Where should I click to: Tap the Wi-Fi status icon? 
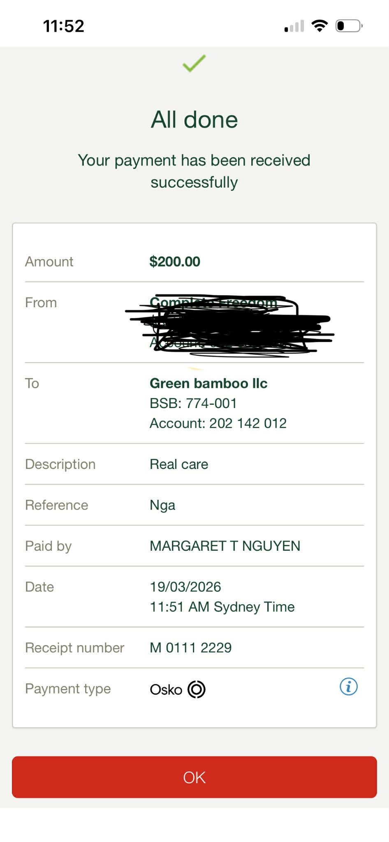(320, 26)
